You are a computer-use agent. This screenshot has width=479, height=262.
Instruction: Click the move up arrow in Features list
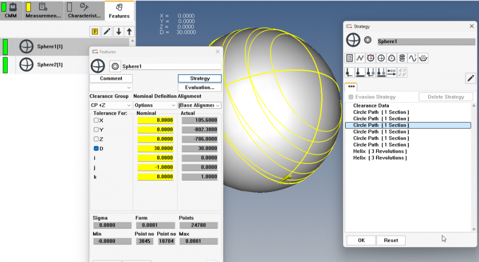pyautogui.click(x=129, y=32)
